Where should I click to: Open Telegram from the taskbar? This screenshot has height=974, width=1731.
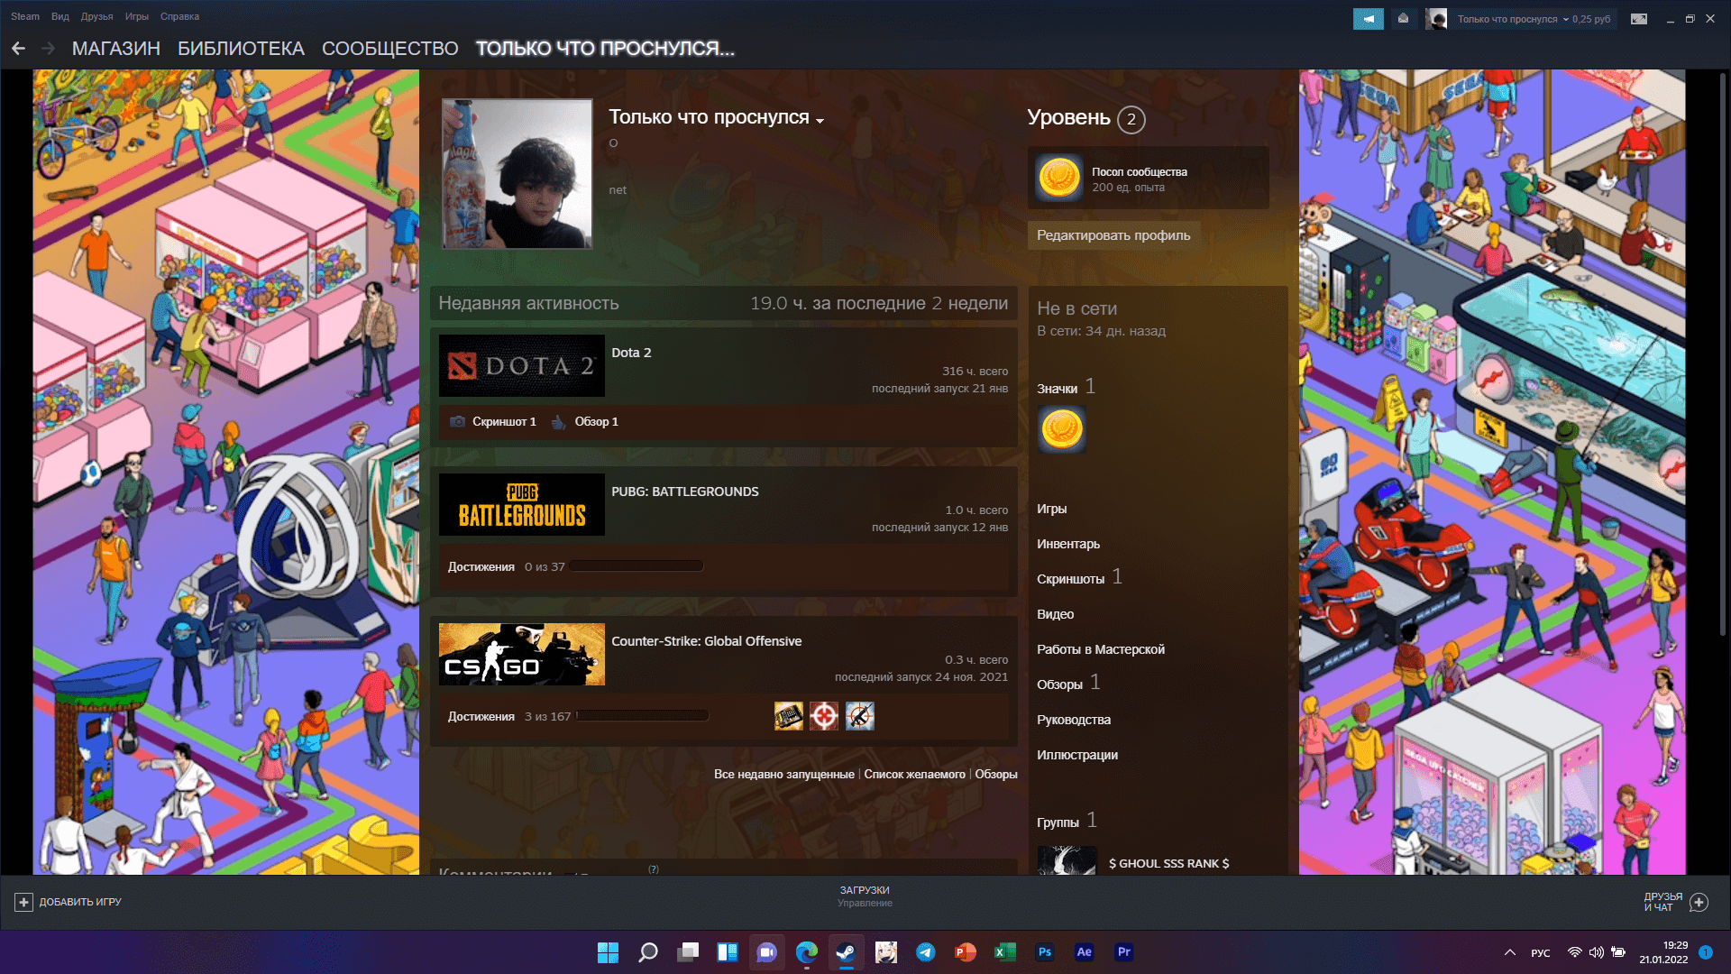pyautogui.click(x=926, y=952)
